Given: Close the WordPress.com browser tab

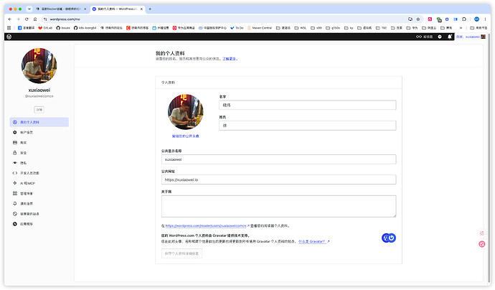Looking at the screenshot, I should pyautogui.click(x=141, y=9).
